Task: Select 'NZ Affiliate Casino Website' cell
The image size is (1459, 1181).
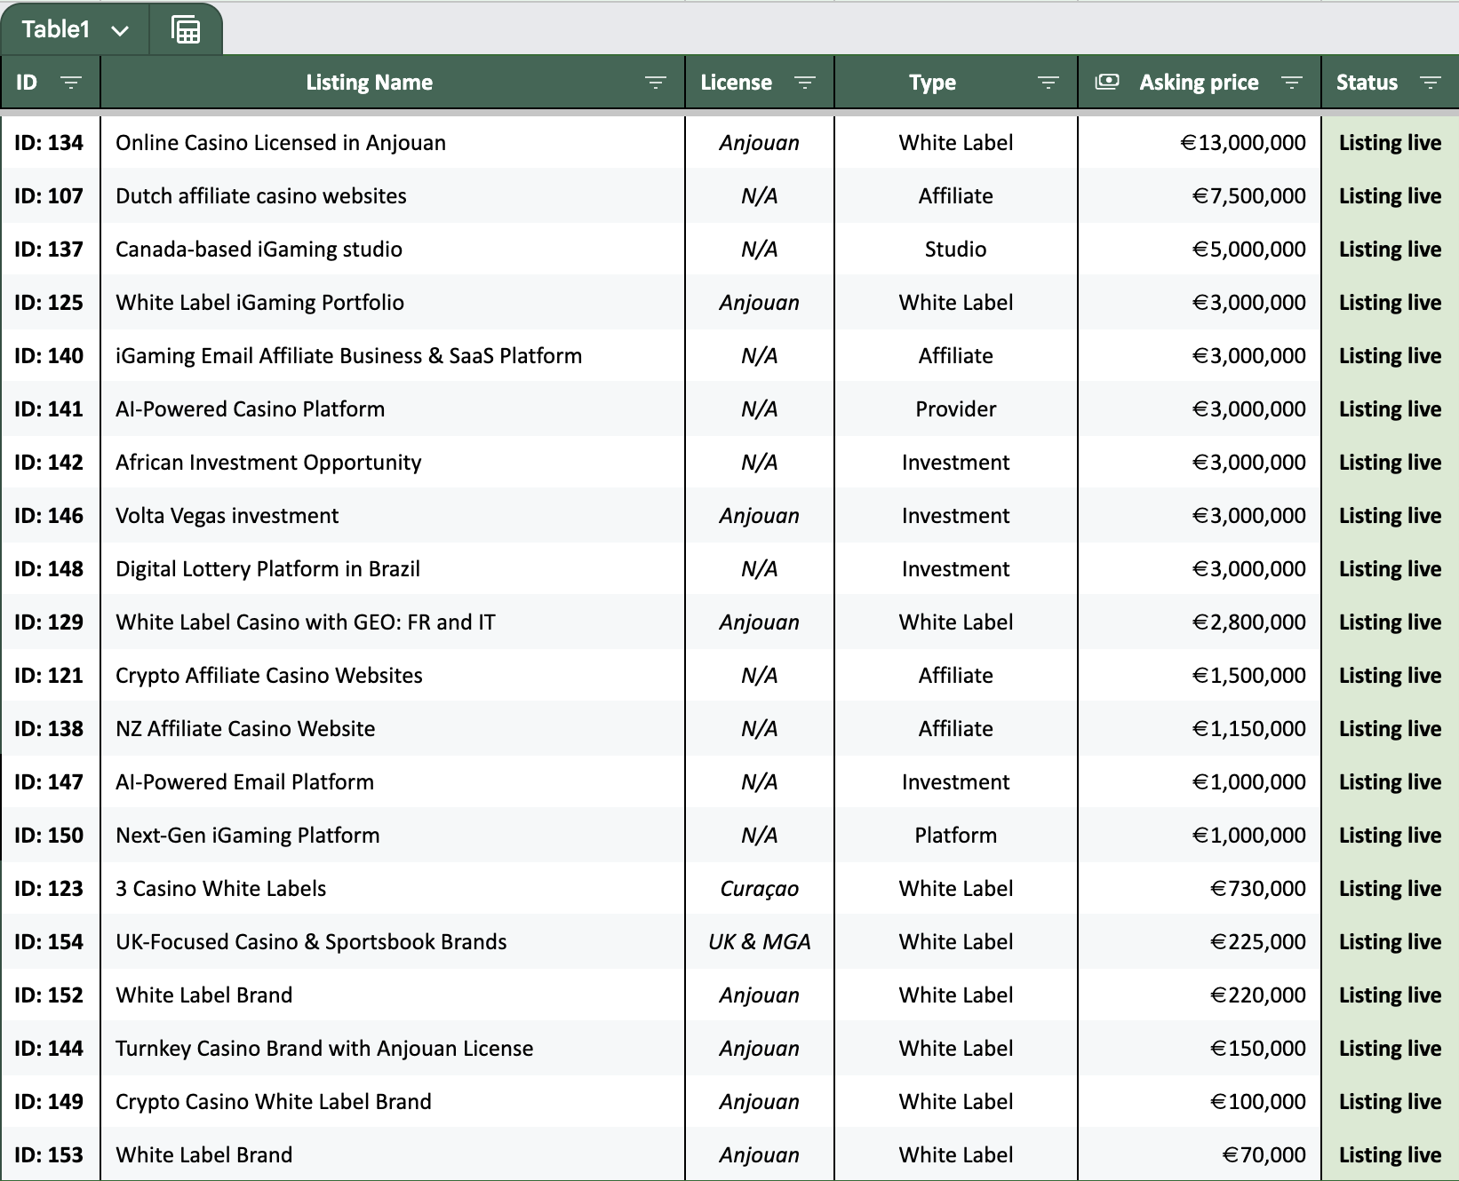Action: pyautogui.click(x=393, y=729)
